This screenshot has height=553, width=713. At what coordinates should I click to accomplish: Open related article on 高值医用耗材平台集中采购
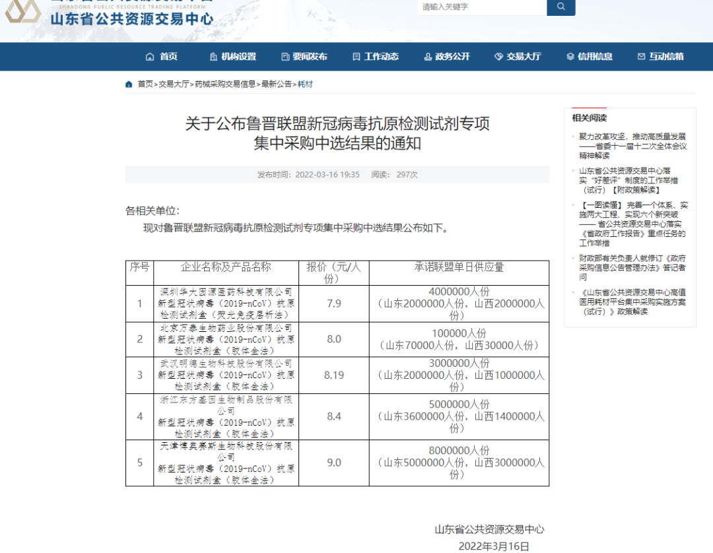click(632, 302)
